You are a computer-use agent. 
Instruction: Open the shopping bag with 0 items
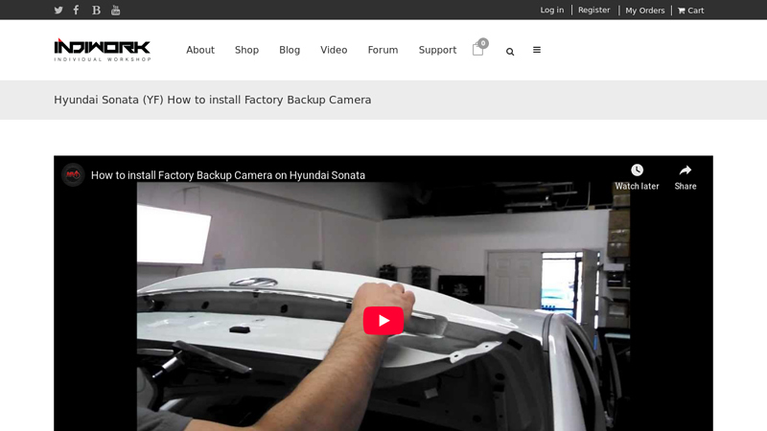(x=479, y=48)
